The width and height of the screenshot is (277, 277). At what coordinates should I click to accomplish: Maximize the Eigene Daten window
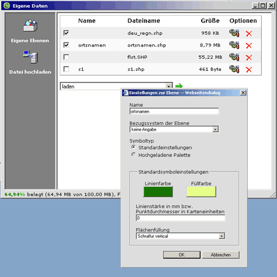coord(262,6)
